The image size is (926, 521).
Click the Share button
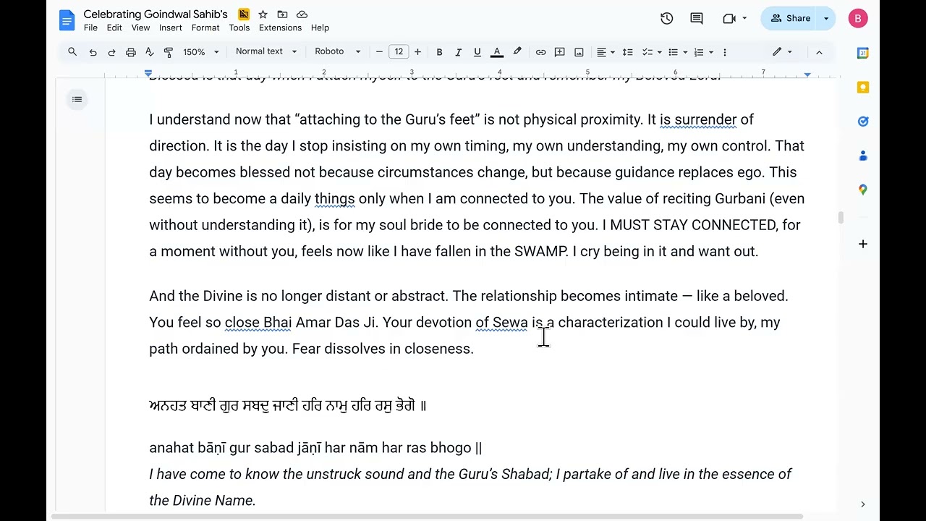(x=790, y=18)
